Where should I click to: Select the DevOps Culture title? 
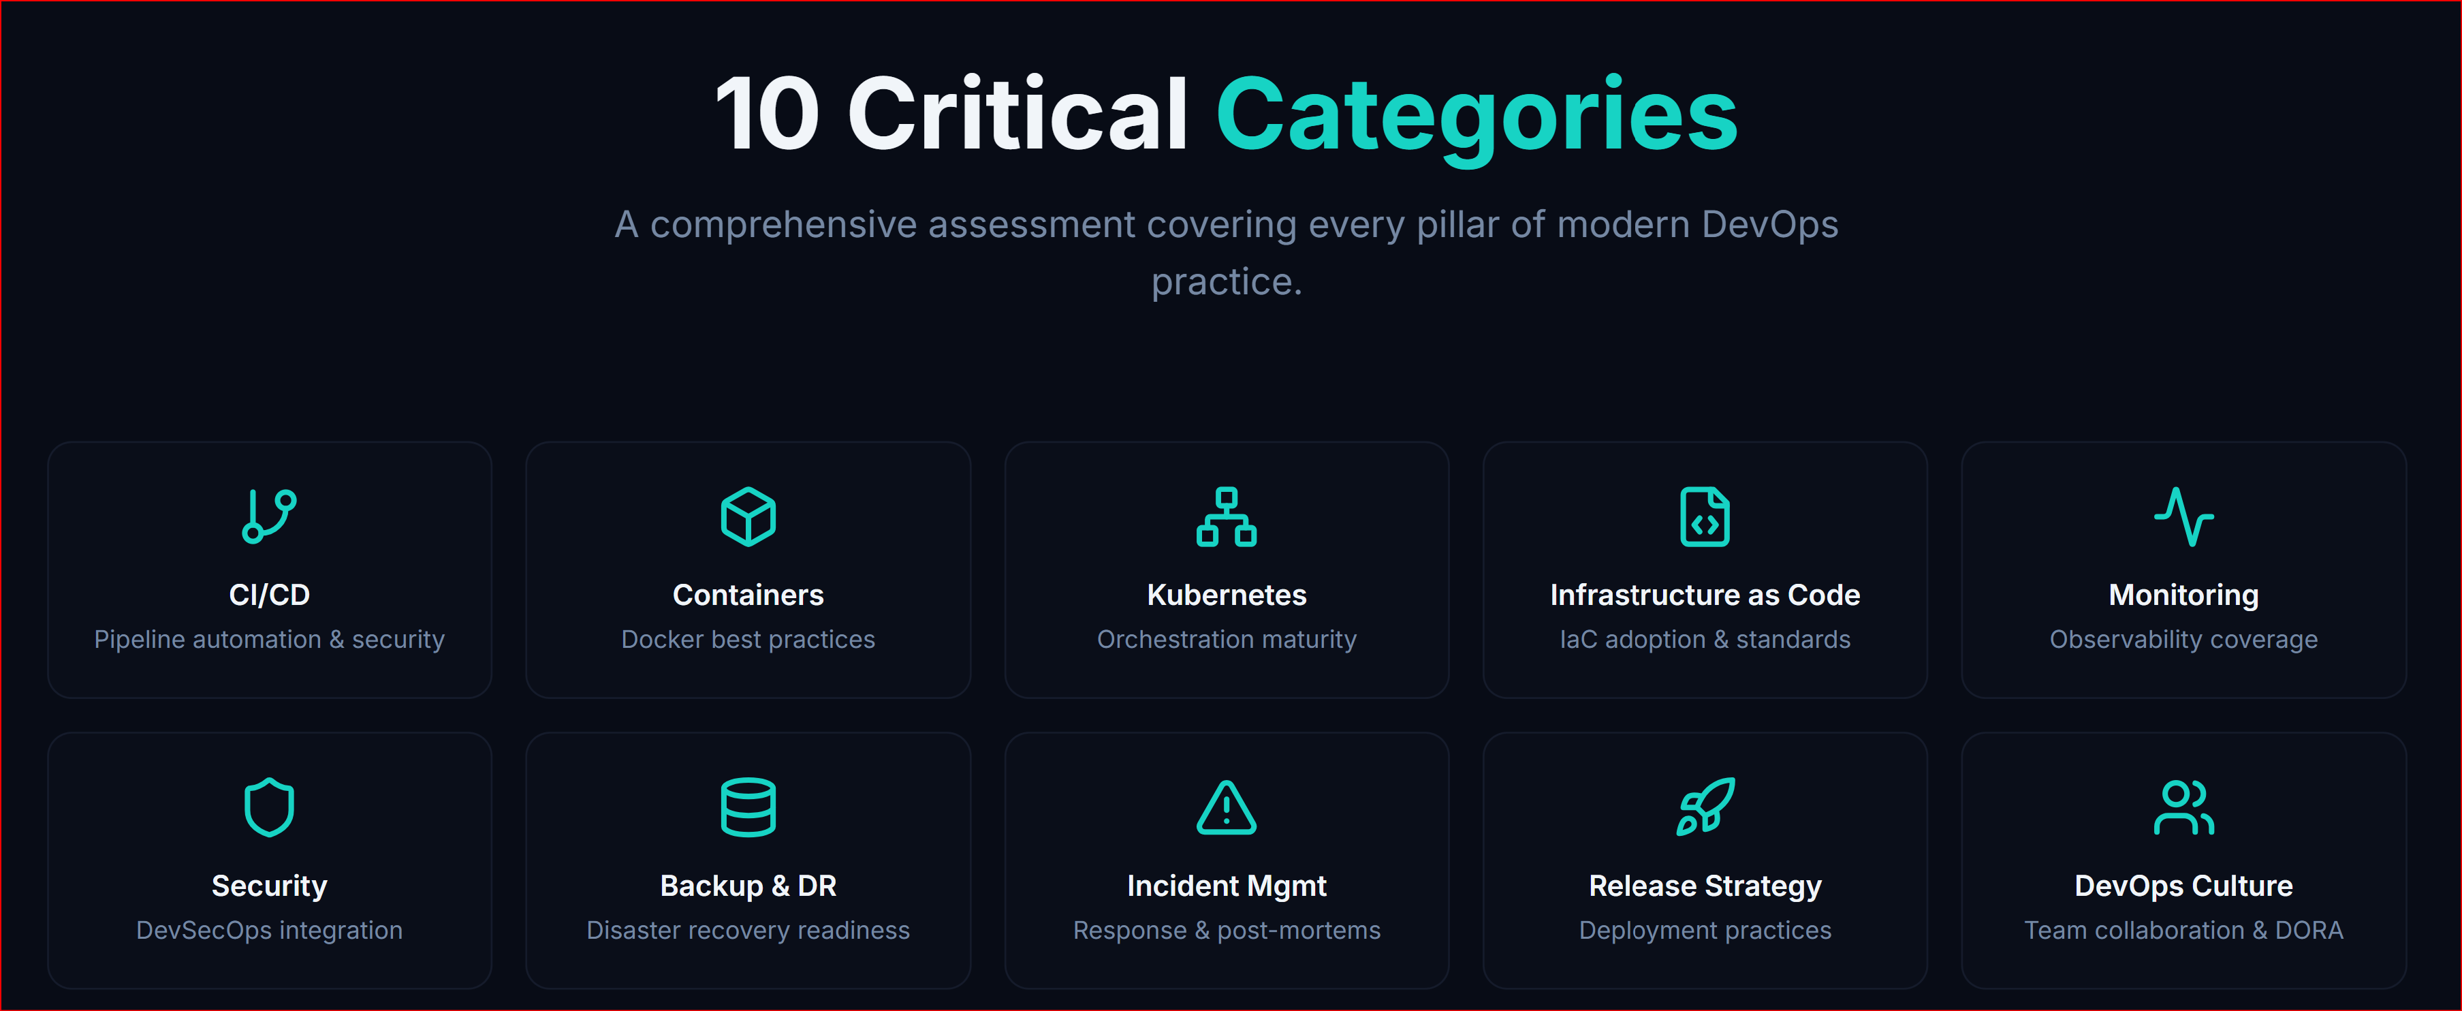[2184, 886]
